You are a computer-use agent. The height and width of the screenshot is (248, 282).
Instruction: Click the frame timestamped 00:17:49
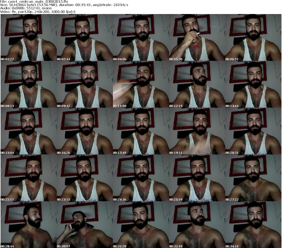tap(141, 131)
